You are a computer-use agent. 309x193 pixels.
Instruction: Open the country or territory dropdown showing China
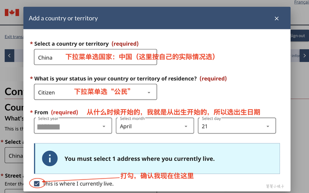pyautogui.click(x=95, y=57)
